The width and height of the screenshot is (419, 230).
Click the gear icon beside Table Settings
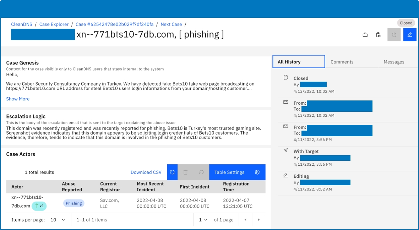tap(257, 172)
